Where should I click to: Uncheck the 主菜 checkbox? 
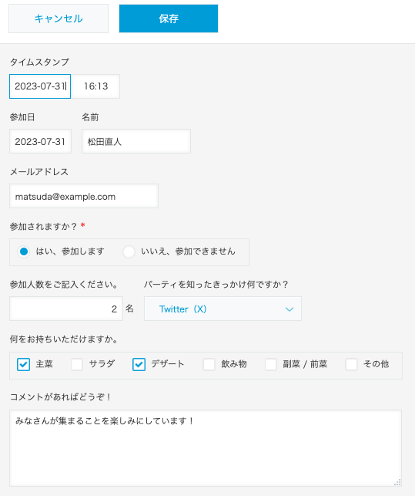tap(24, 364)
